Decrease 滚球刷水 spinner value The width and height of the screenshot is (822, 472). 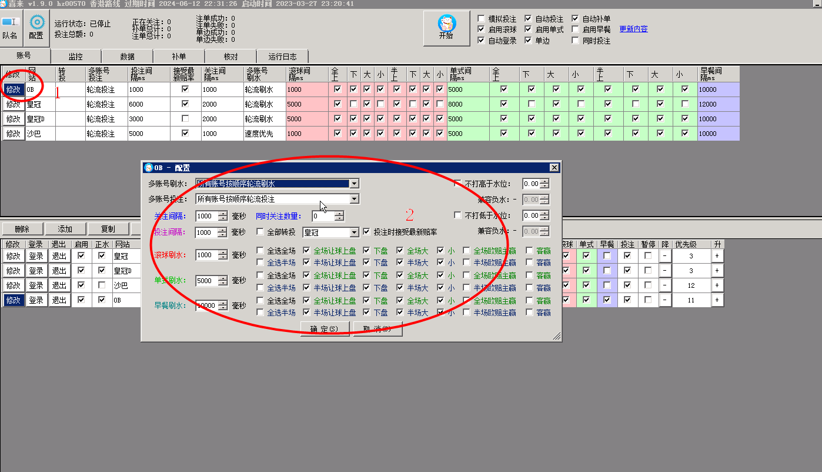coord(222,258)
